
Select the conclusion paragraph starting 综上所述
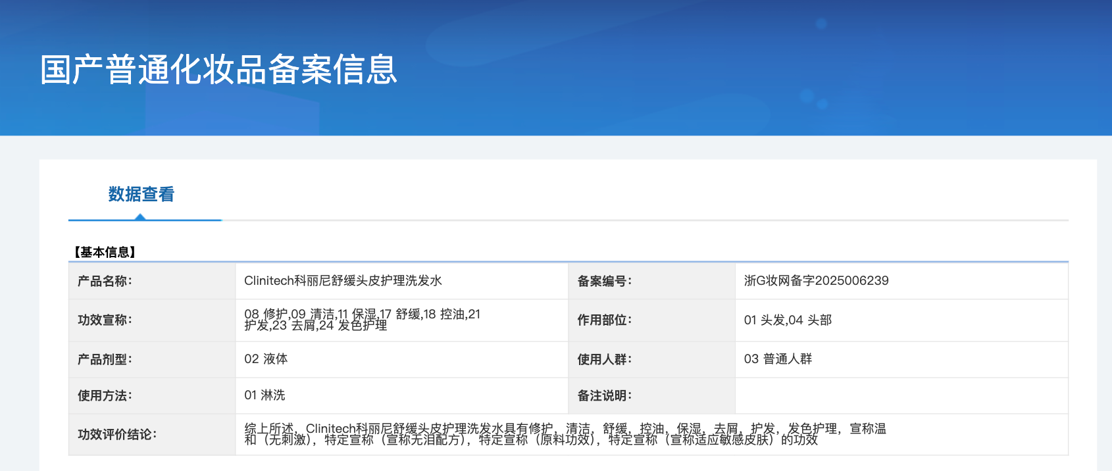point(565,434)
